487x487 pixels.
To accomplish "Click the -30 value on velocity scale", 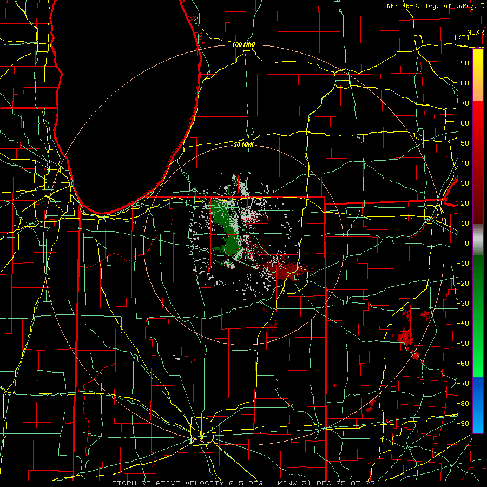I will point(463,303).
